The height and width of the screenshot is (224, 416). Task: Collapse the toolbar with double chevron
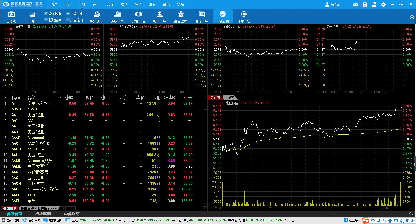click(412, 17)
